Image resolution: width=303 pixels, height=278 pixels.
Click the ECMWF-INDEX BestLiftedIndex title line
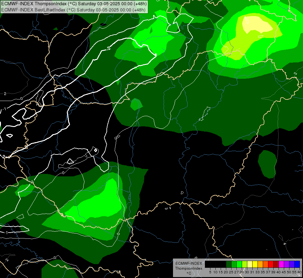click(x=73, y=10)
